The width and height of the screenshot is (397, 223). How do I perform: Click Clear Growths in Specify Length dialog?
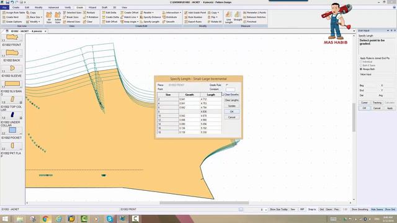[x=231, y=95]
